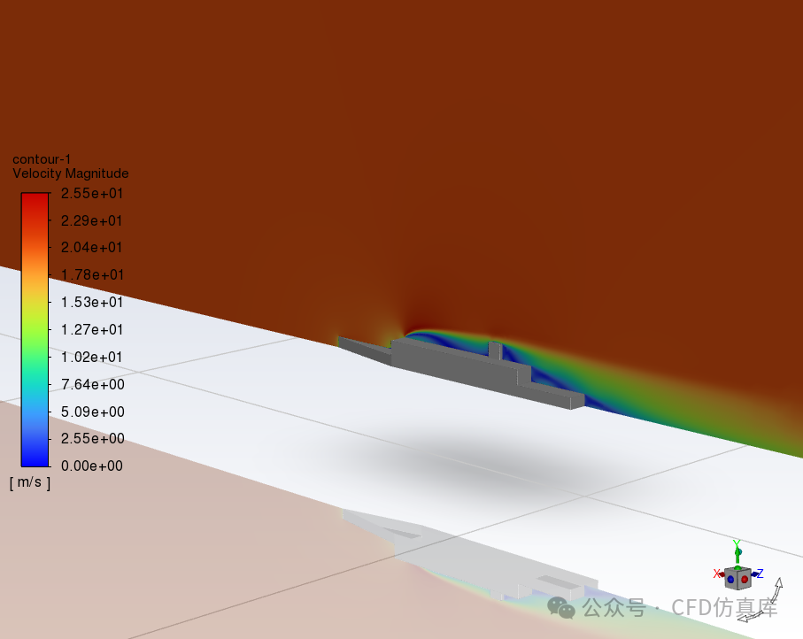Click the red X axis of the triad
This screenshot has height=639, width=803.
pyautogui.click(x=719, y=574)
